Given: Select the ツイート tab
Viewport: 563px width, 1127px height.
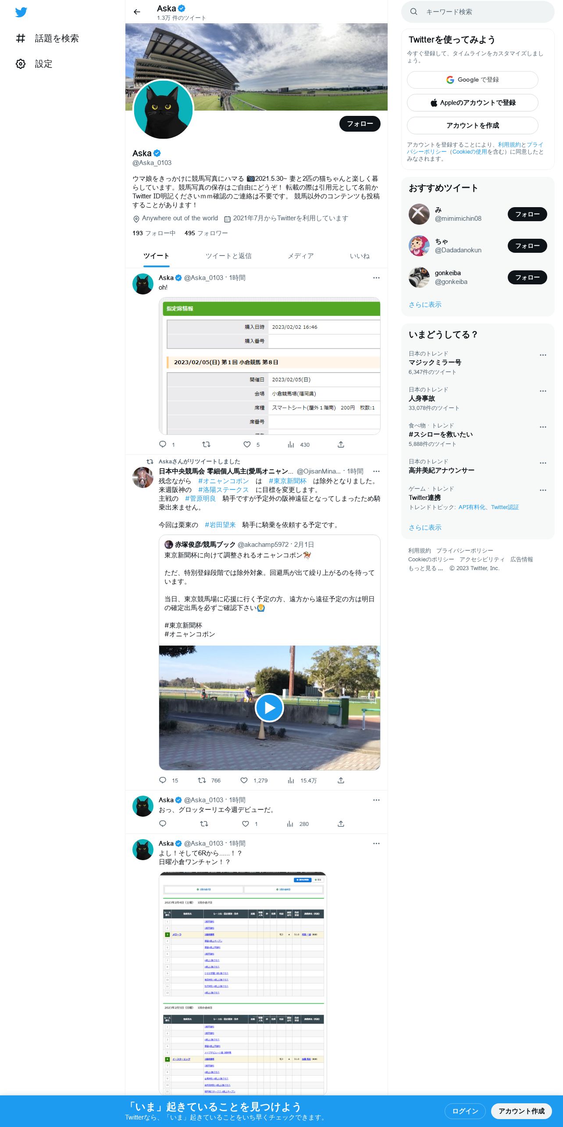Looking at the screenshot, I should (156, 256).
